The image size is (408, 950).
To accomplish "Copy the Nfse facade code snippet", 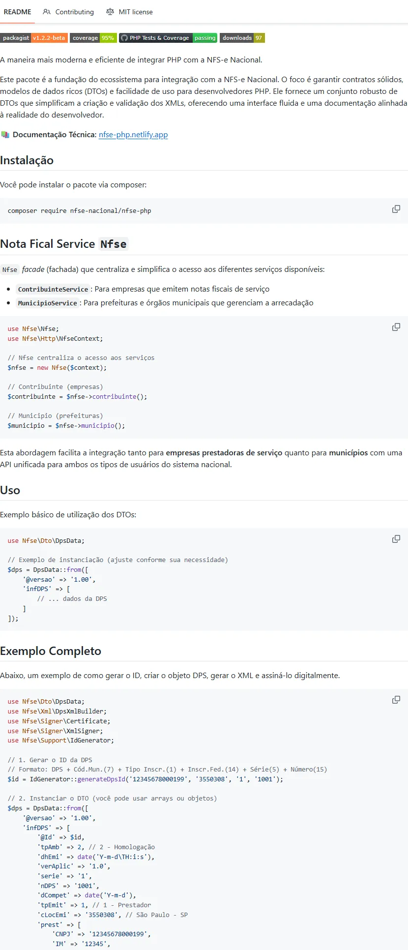I will (396, 327).
